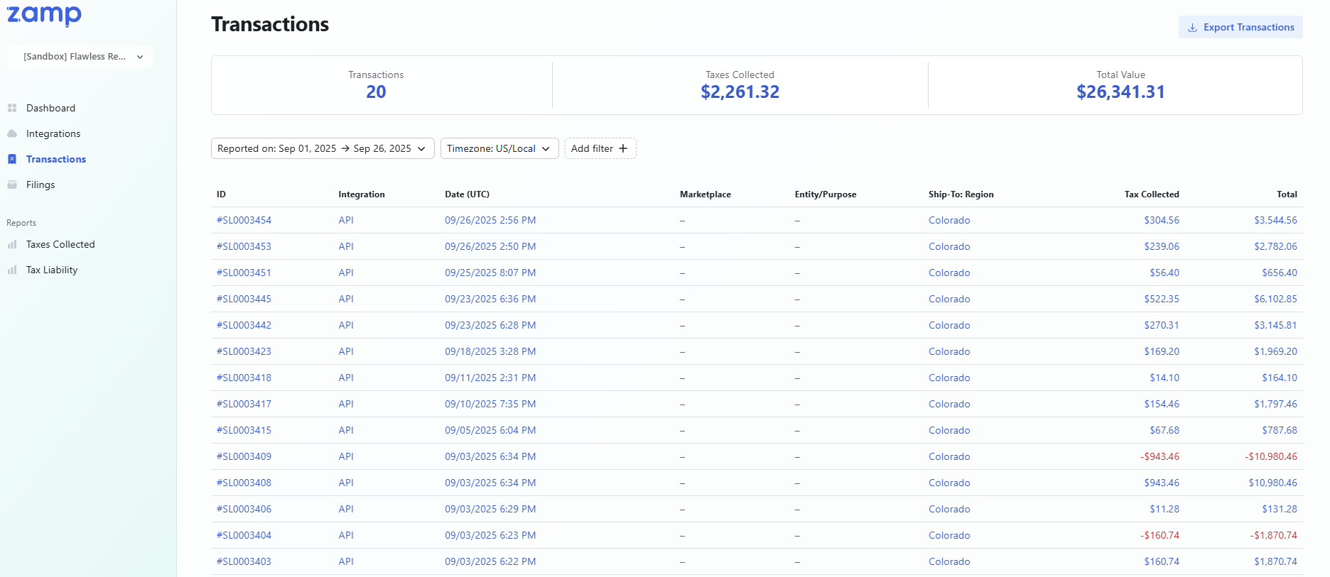Go to Dashboard in sidebar

(x=50, y=108)
